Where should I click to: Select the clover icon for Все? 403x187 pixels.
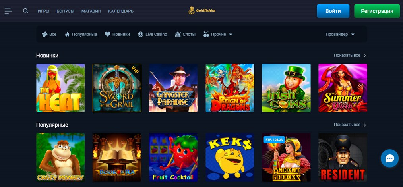[45, 34]
